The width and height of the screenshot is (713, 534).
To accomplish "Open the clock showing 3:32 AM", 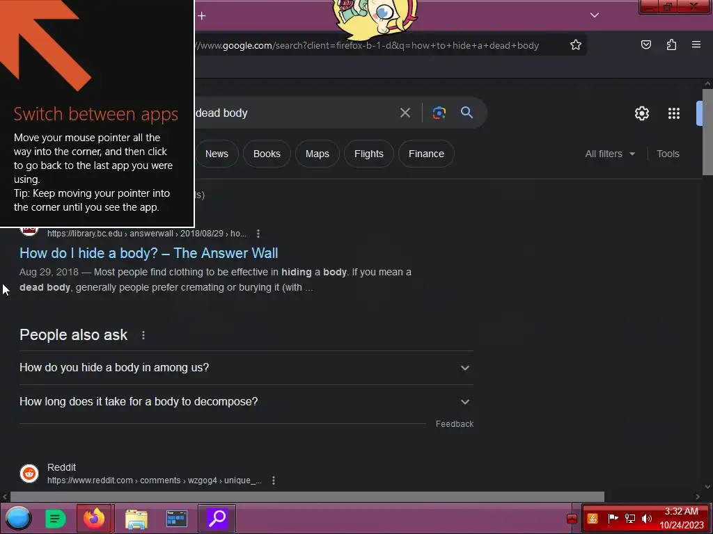I will pyautogui.click(x=681, y=518).
